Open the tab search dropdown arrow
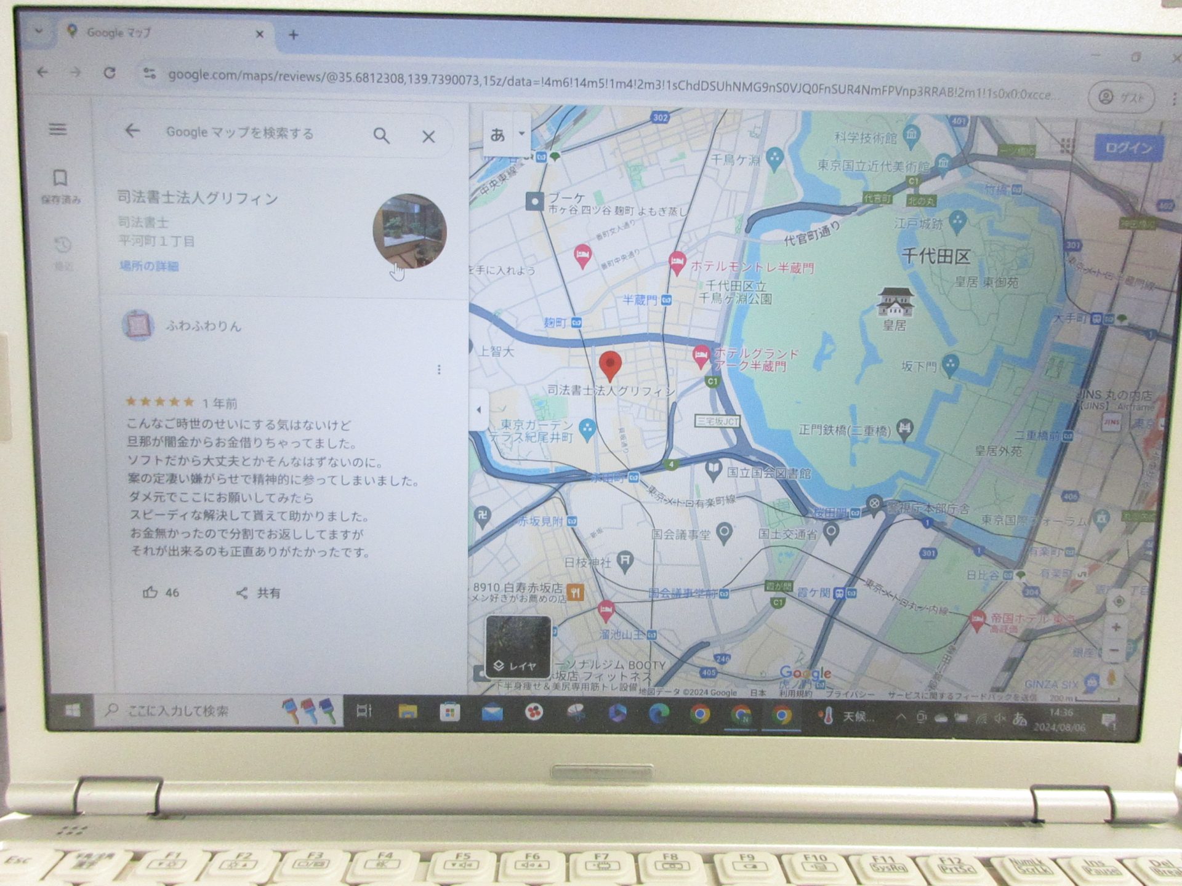Screen dimensions: 1182x886 tap(38, 31)
